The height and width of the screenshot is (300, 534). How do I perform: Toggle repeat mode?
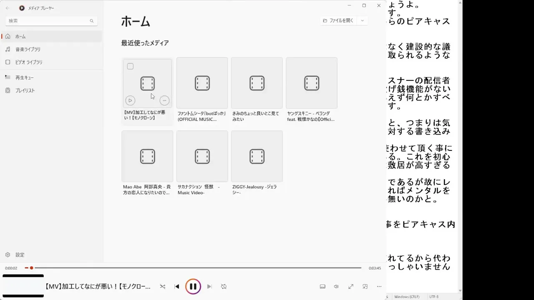[x=224, y=287]
